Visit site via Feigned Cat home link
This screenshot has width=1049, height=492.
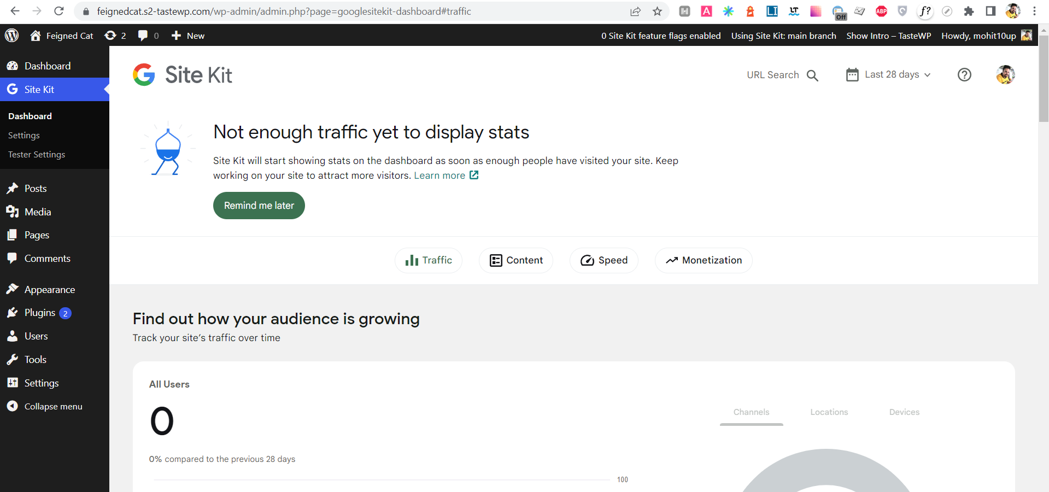[x=62, y=36]
